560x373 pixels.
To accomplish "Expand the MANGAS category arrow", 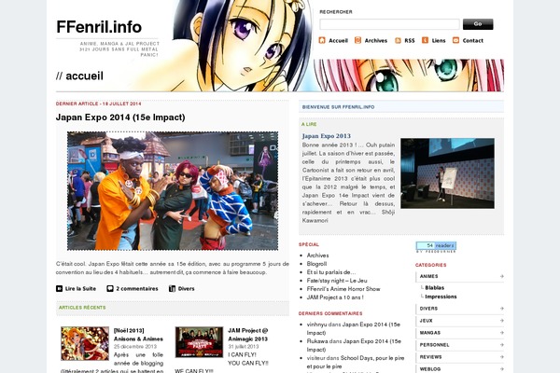I will (x=501, y=333).
